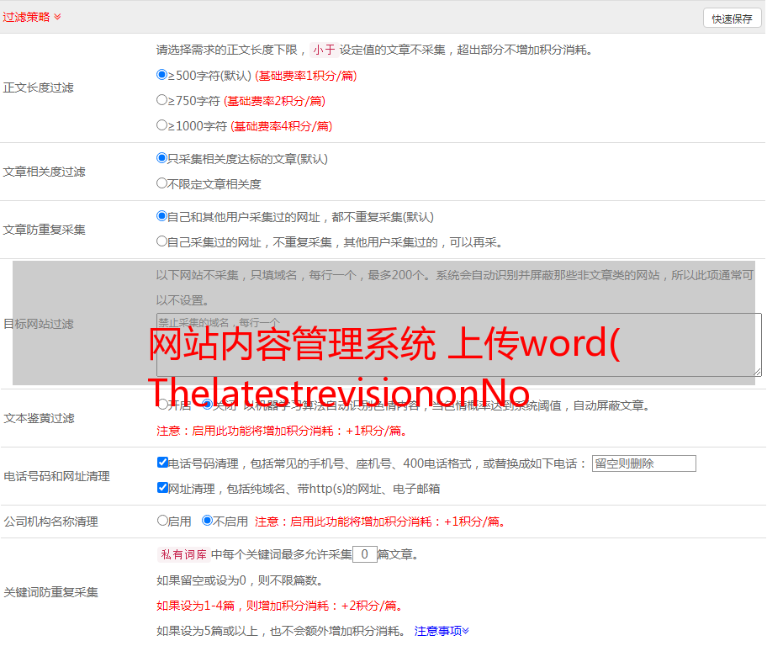Select 自己和其他用户采集过的网址 radio option
767x646 pixels.
[x=161, y=216]
